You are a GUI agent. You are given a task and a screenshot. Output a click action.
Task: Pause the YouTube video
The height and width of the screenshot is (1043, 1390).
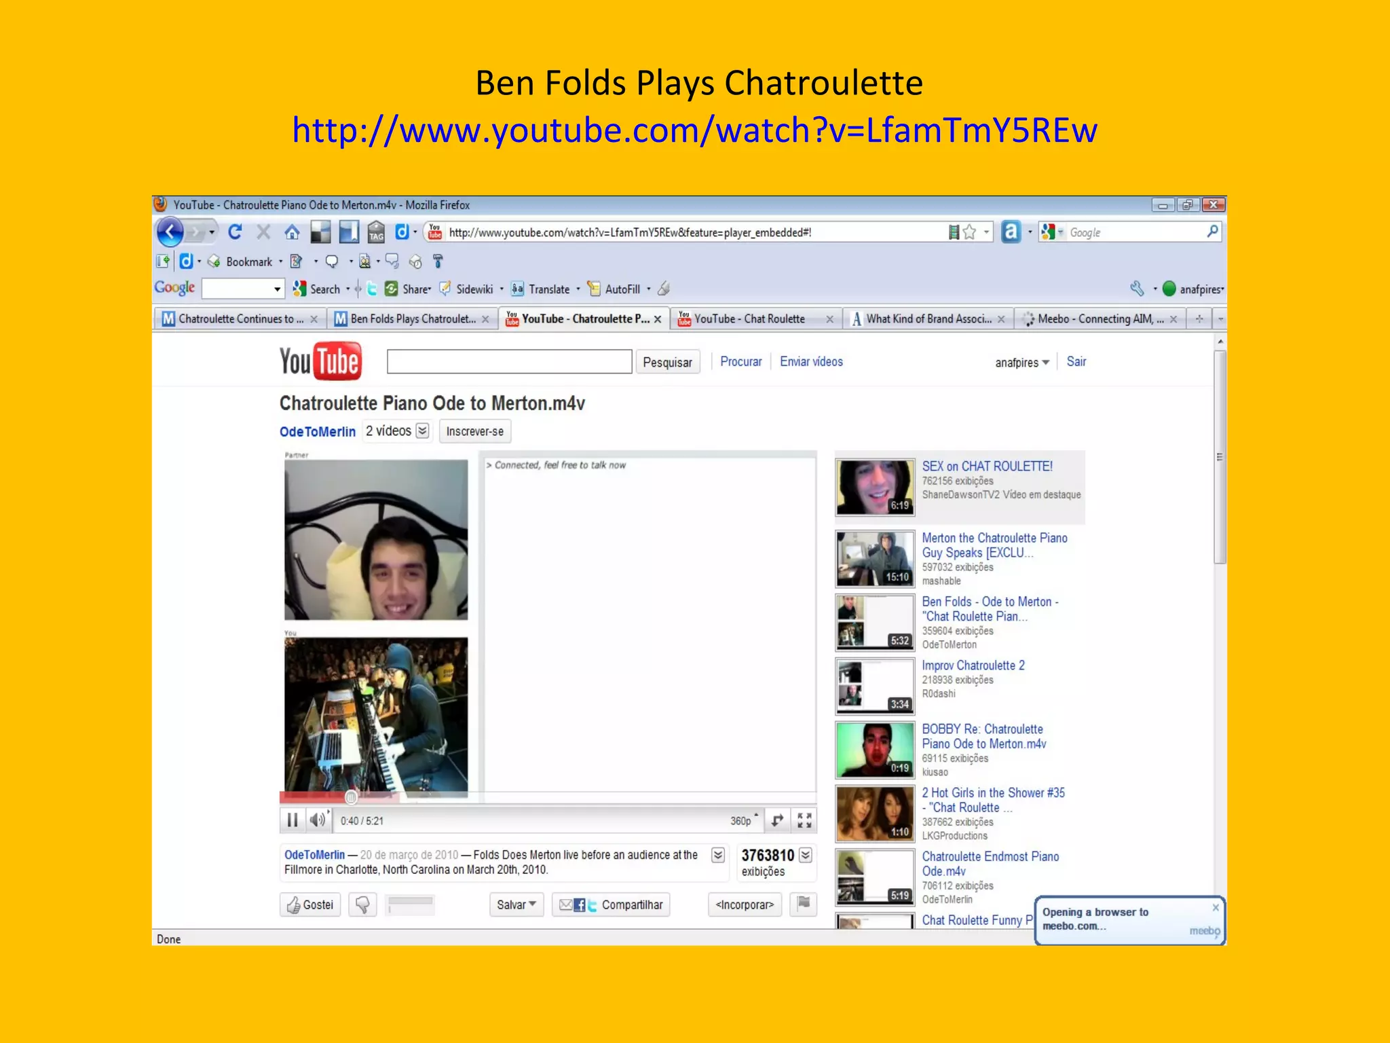click(x=293, y=820)
